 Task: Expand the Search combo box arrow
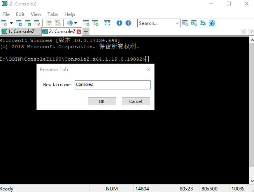177,23
